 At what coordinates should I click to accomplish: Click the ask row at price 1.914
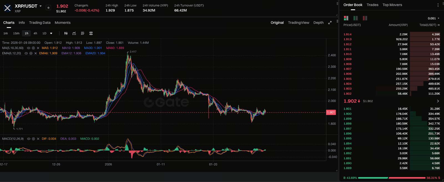pos(392,34)
